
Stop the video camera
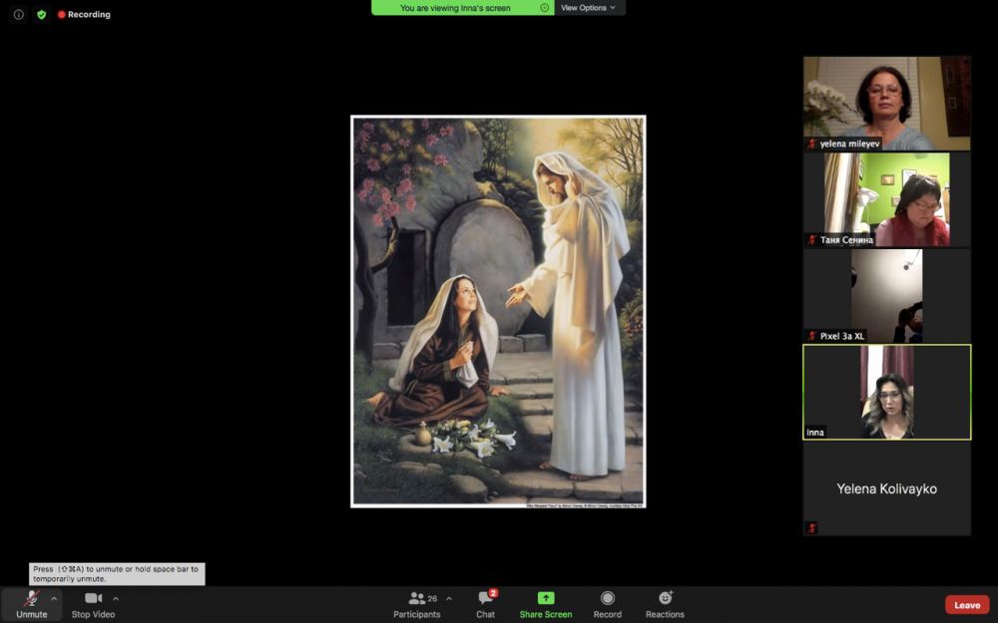[x=94, y=605]
